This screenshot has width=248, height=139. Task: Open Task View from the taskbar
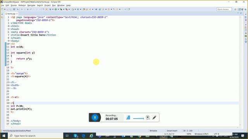point(67,136)
